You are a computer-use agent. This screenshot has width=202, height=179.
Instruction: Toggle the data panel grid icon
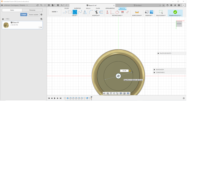pyautogui.click(x=49, y=5)
